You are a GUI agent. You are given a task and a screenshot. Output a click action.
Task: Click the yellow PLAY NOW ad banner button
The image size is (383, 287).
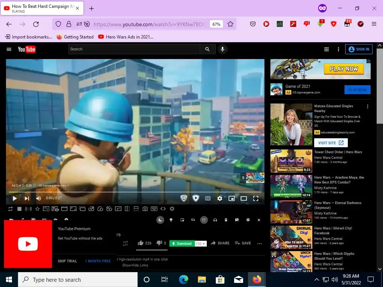pos(344,69)
